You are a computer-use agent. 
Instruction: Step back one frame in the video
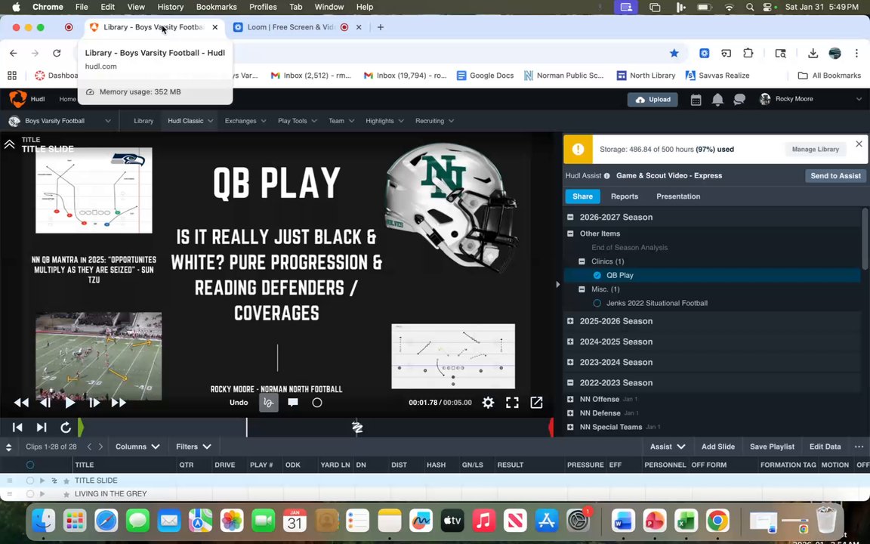(x=45, y=403)
